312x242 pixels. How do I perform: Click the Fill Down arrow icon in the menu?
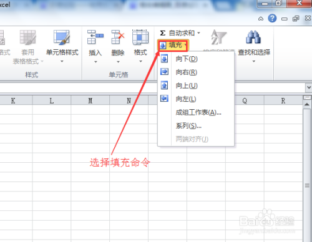click(x=164, y=59)
